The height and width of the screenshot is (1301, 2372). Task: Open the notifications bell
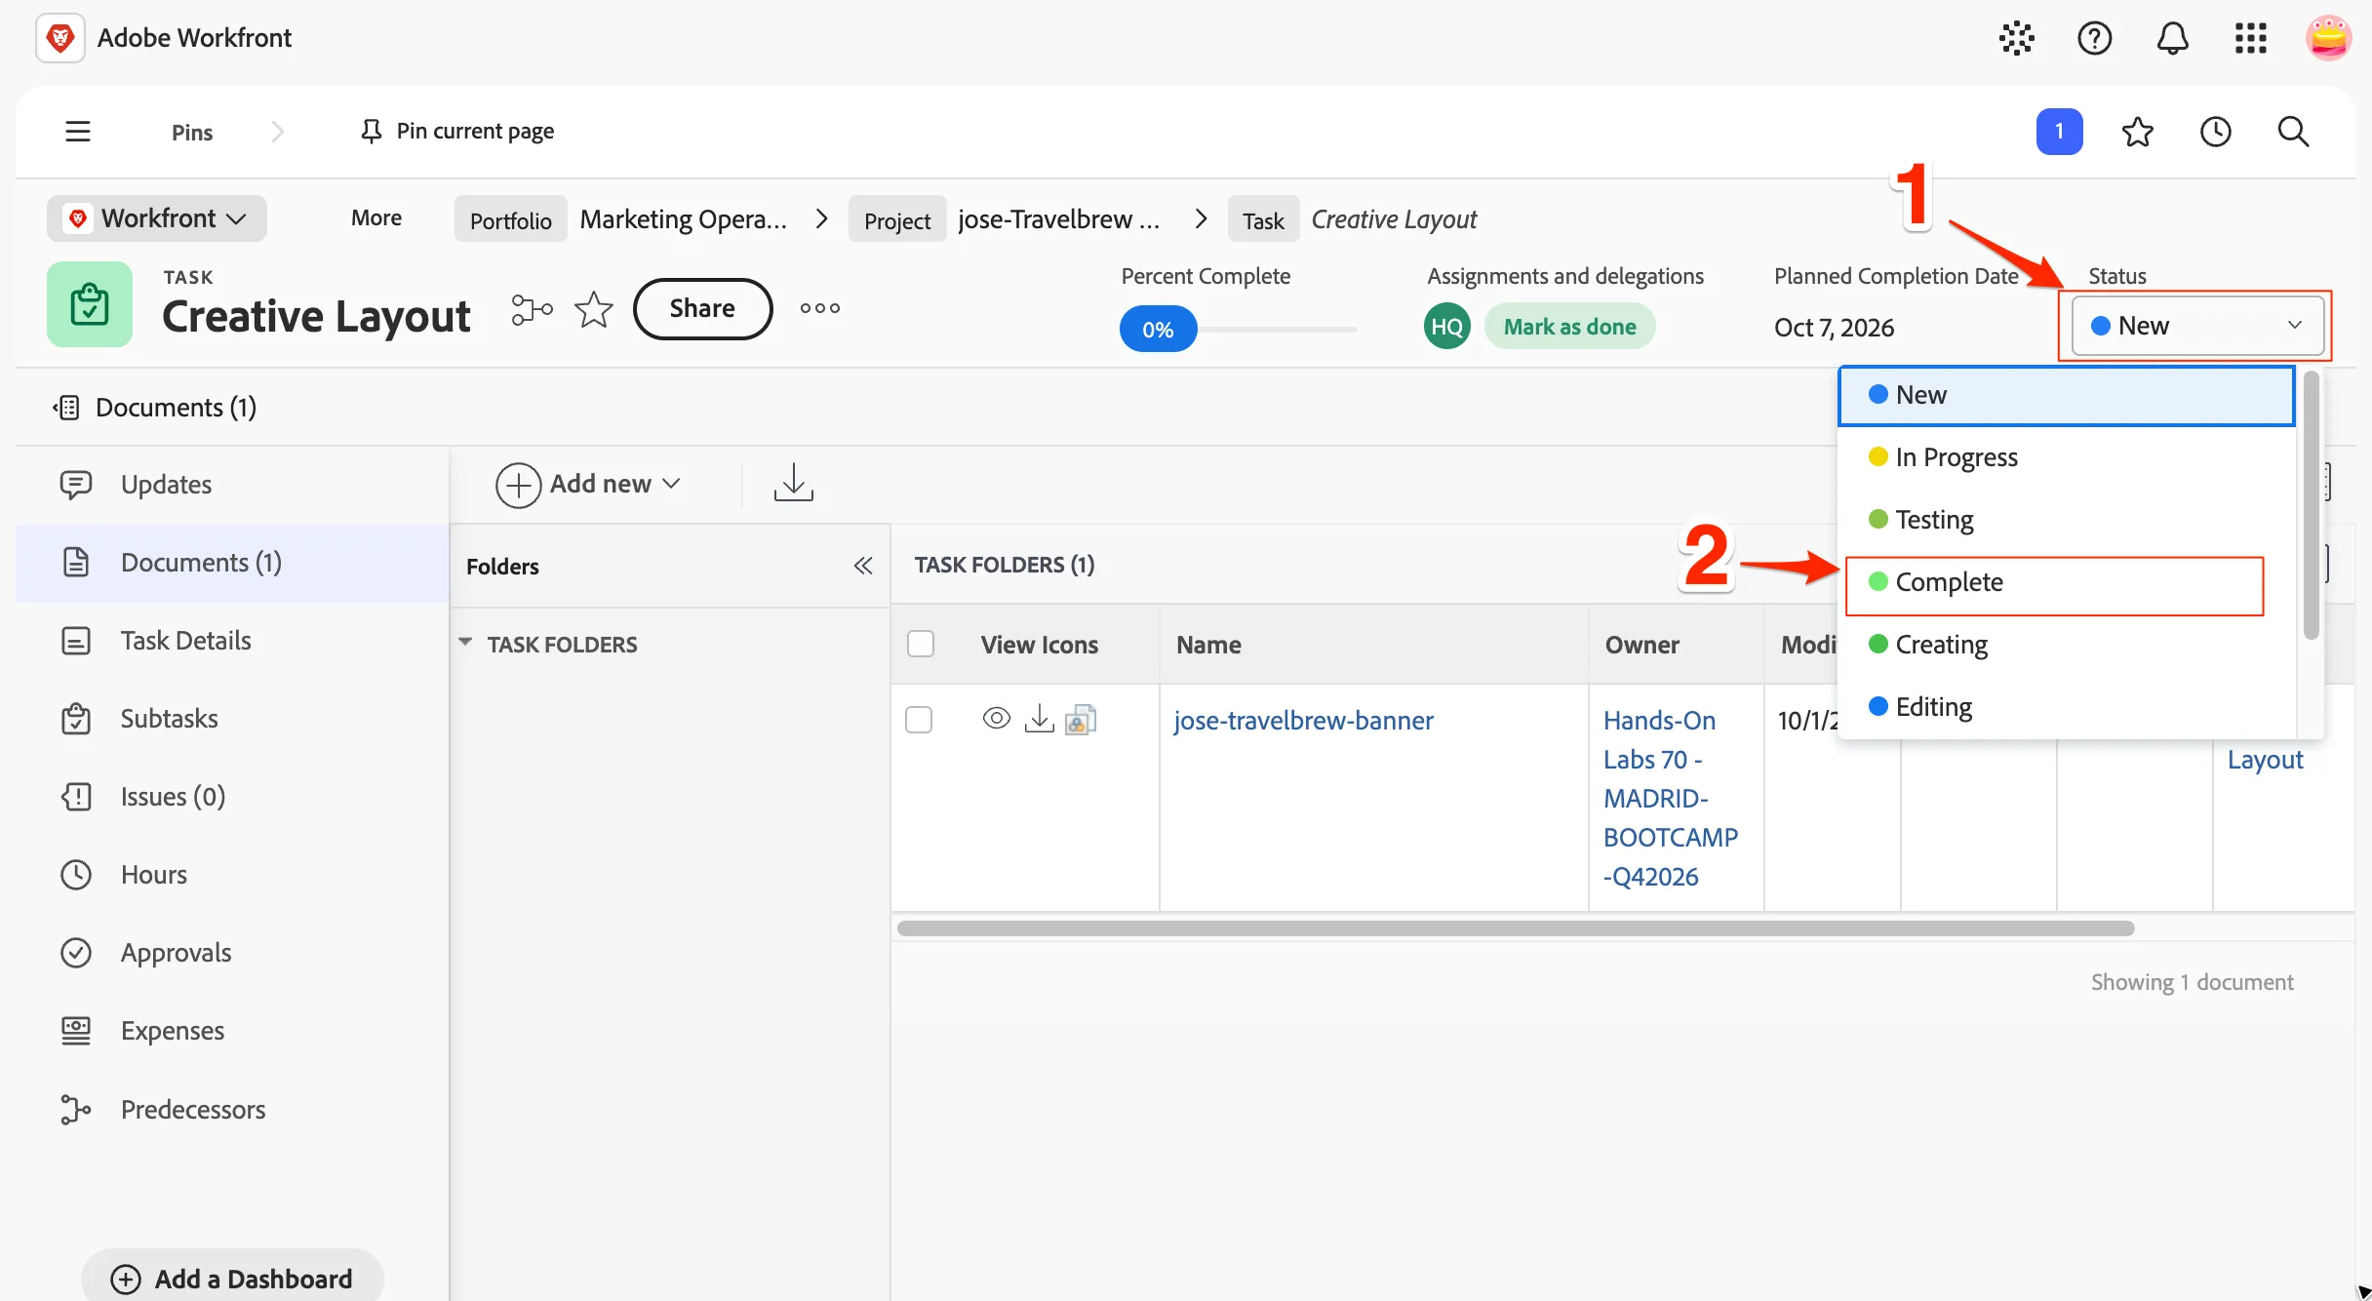(x=2172, y=38)
